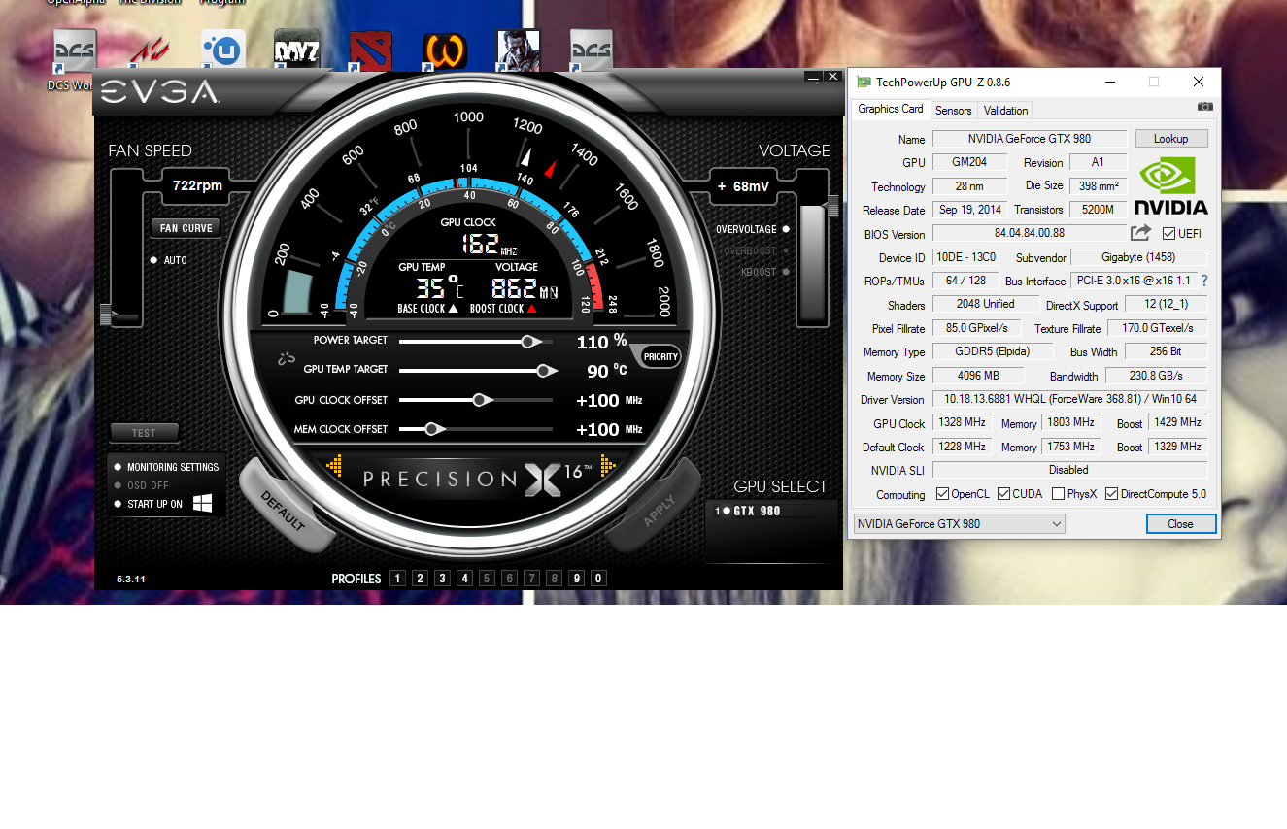Open the Validation tab
Screen dimensions: 1287x829
click(x=1005, y=111)
